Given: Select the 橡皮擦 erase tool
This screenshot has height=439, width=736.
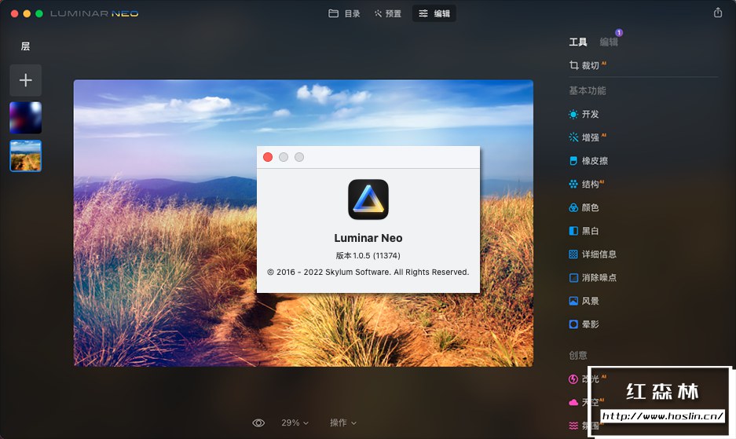Looking at the screenshot, I should click(588, 161).
